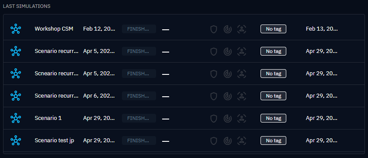
Task: Open the Scenario test jp simulation
Action: [184, 140]
